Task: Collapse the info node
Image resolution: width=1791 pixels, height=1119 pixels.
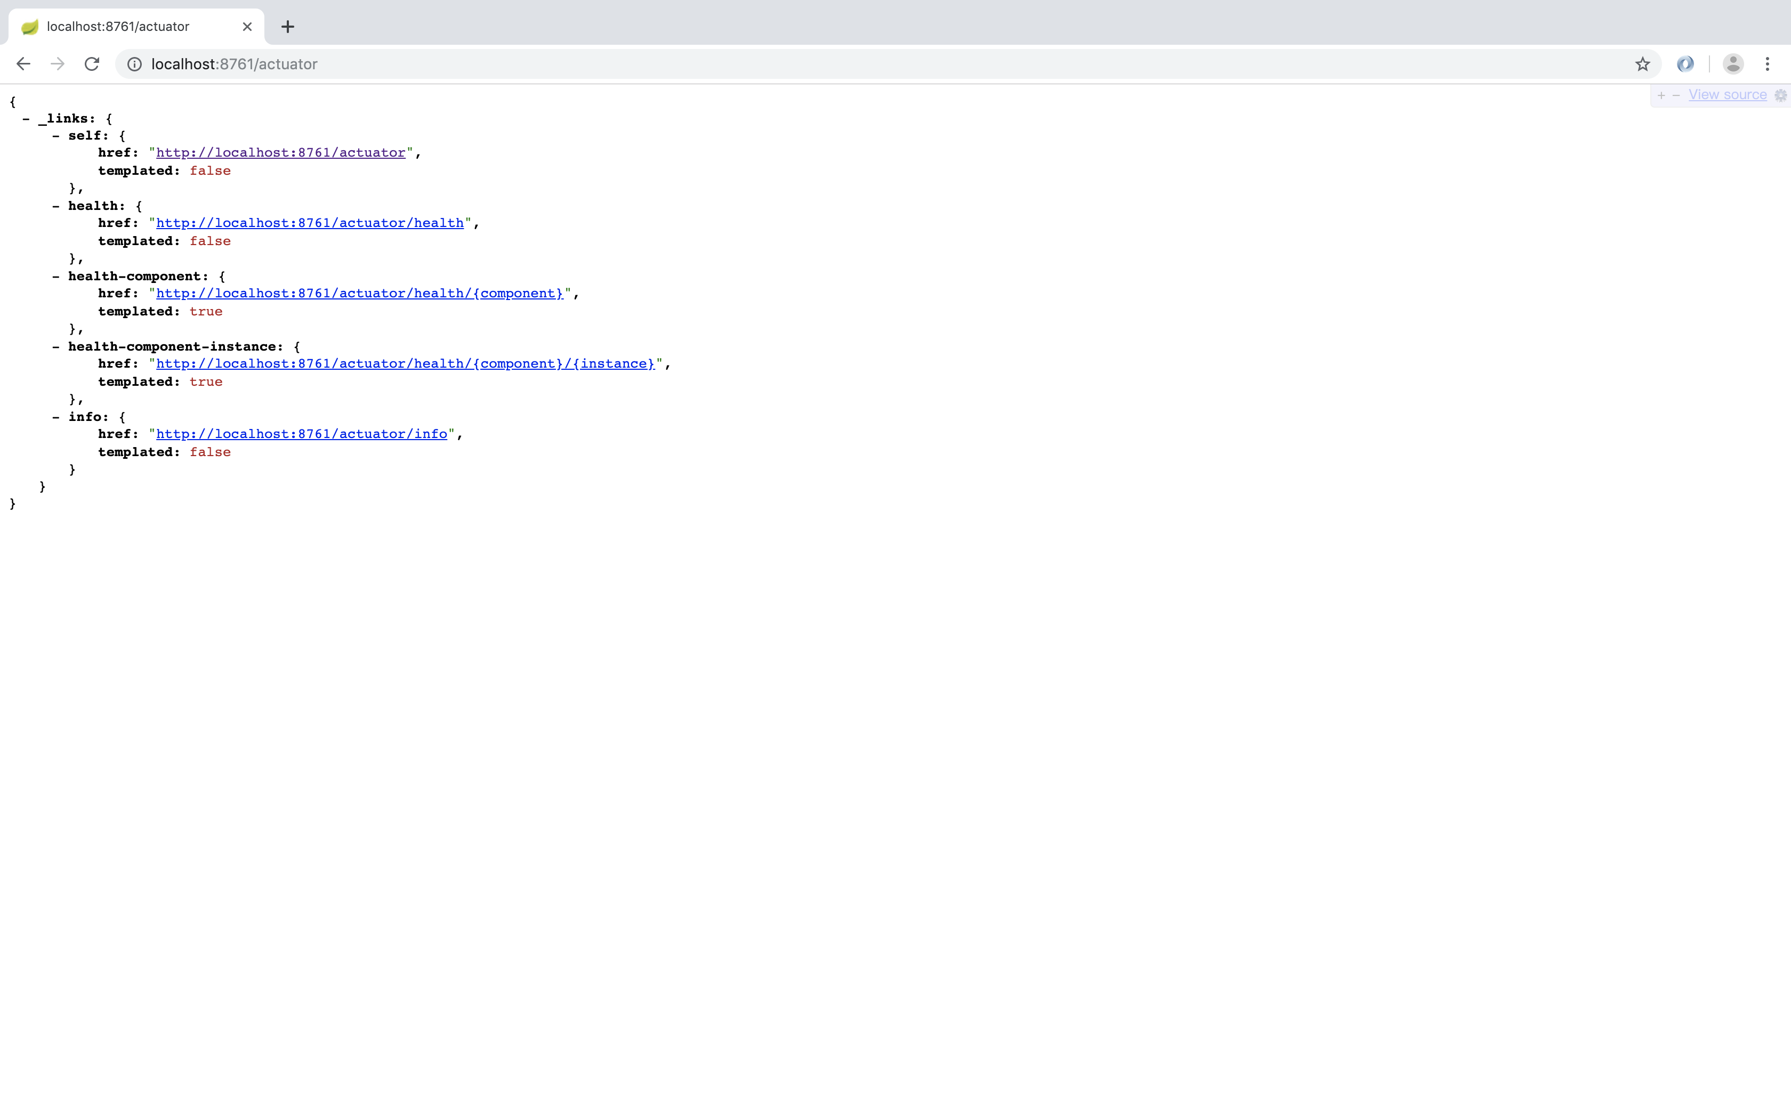Action: tap(55, 417)
